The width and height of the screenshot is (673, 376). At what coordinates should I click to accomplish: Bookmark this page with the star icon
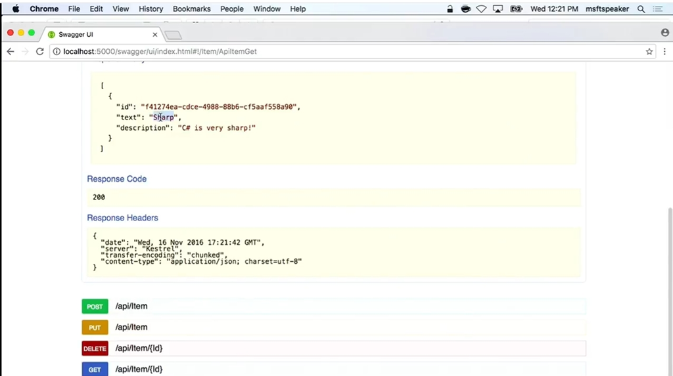(x=649, y=51)
